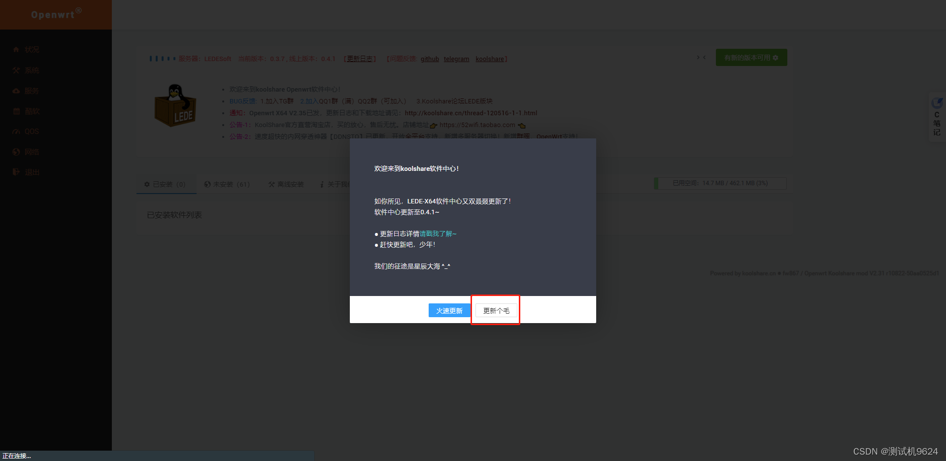
Task: Click the Openwrt logo in the header
Action: click(56, 14)
